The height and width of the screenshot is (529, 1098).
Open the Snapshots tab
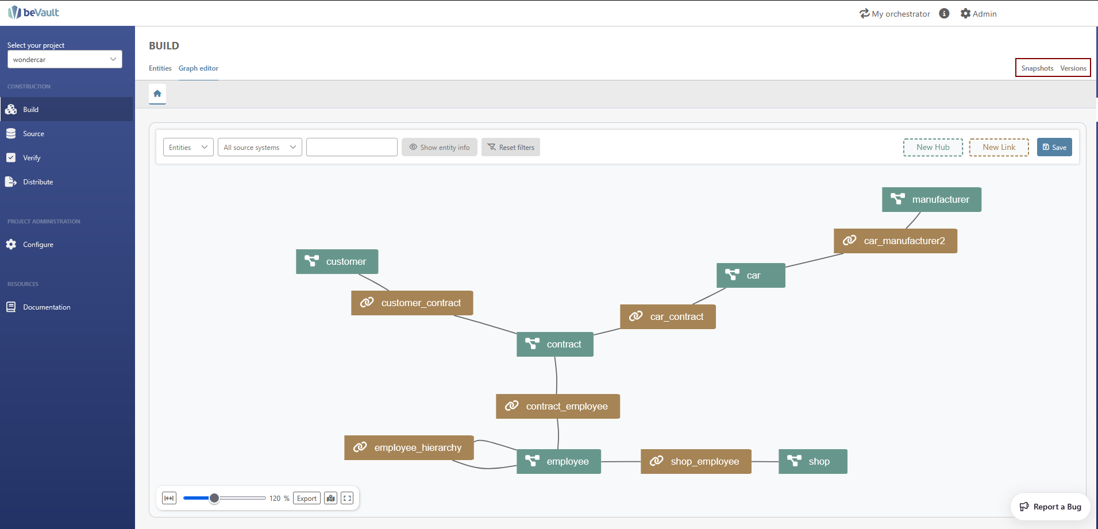pyautogui.click(x=1037, y=68)
